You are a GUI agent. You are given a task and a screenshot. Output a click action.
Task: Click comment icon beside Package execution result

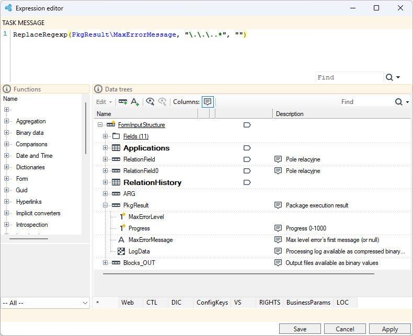click(x=278, y=205)
